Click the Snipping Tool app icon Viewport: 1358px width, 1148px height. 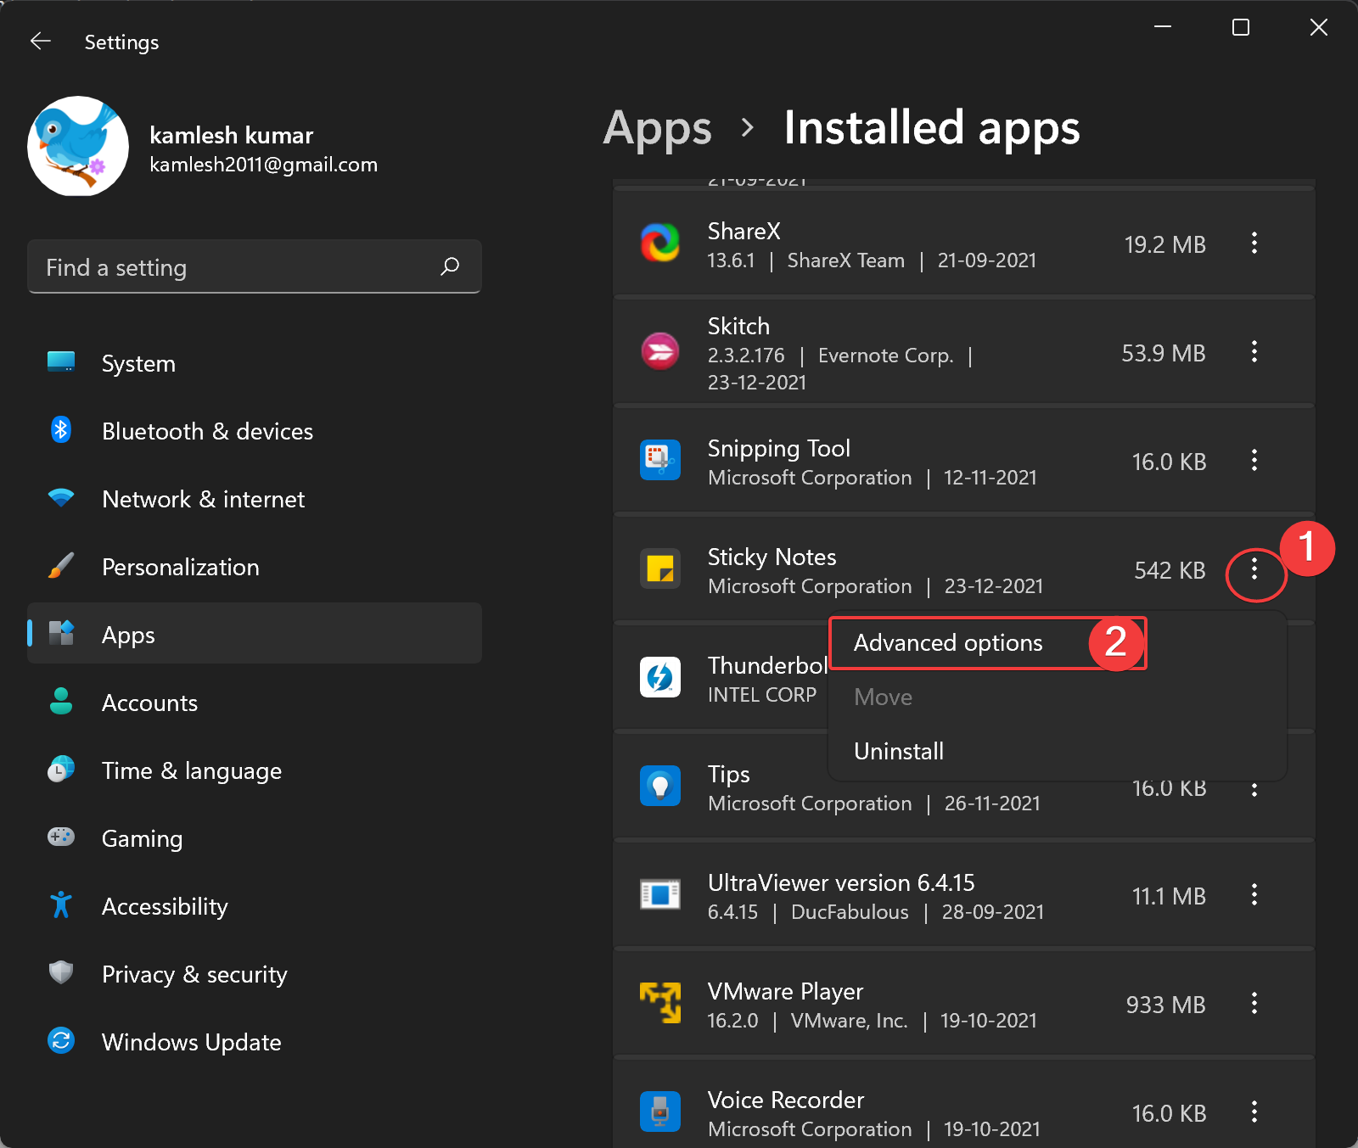tap(660, 460)
